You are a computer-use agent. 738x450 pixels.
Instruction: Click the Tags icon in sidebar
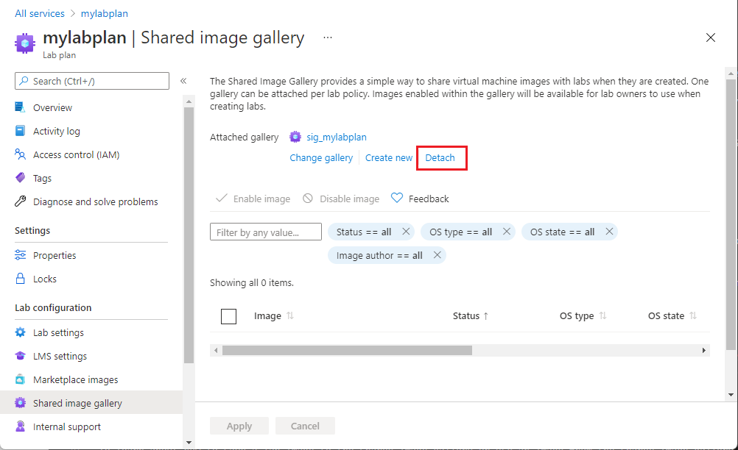coord(21,178)
